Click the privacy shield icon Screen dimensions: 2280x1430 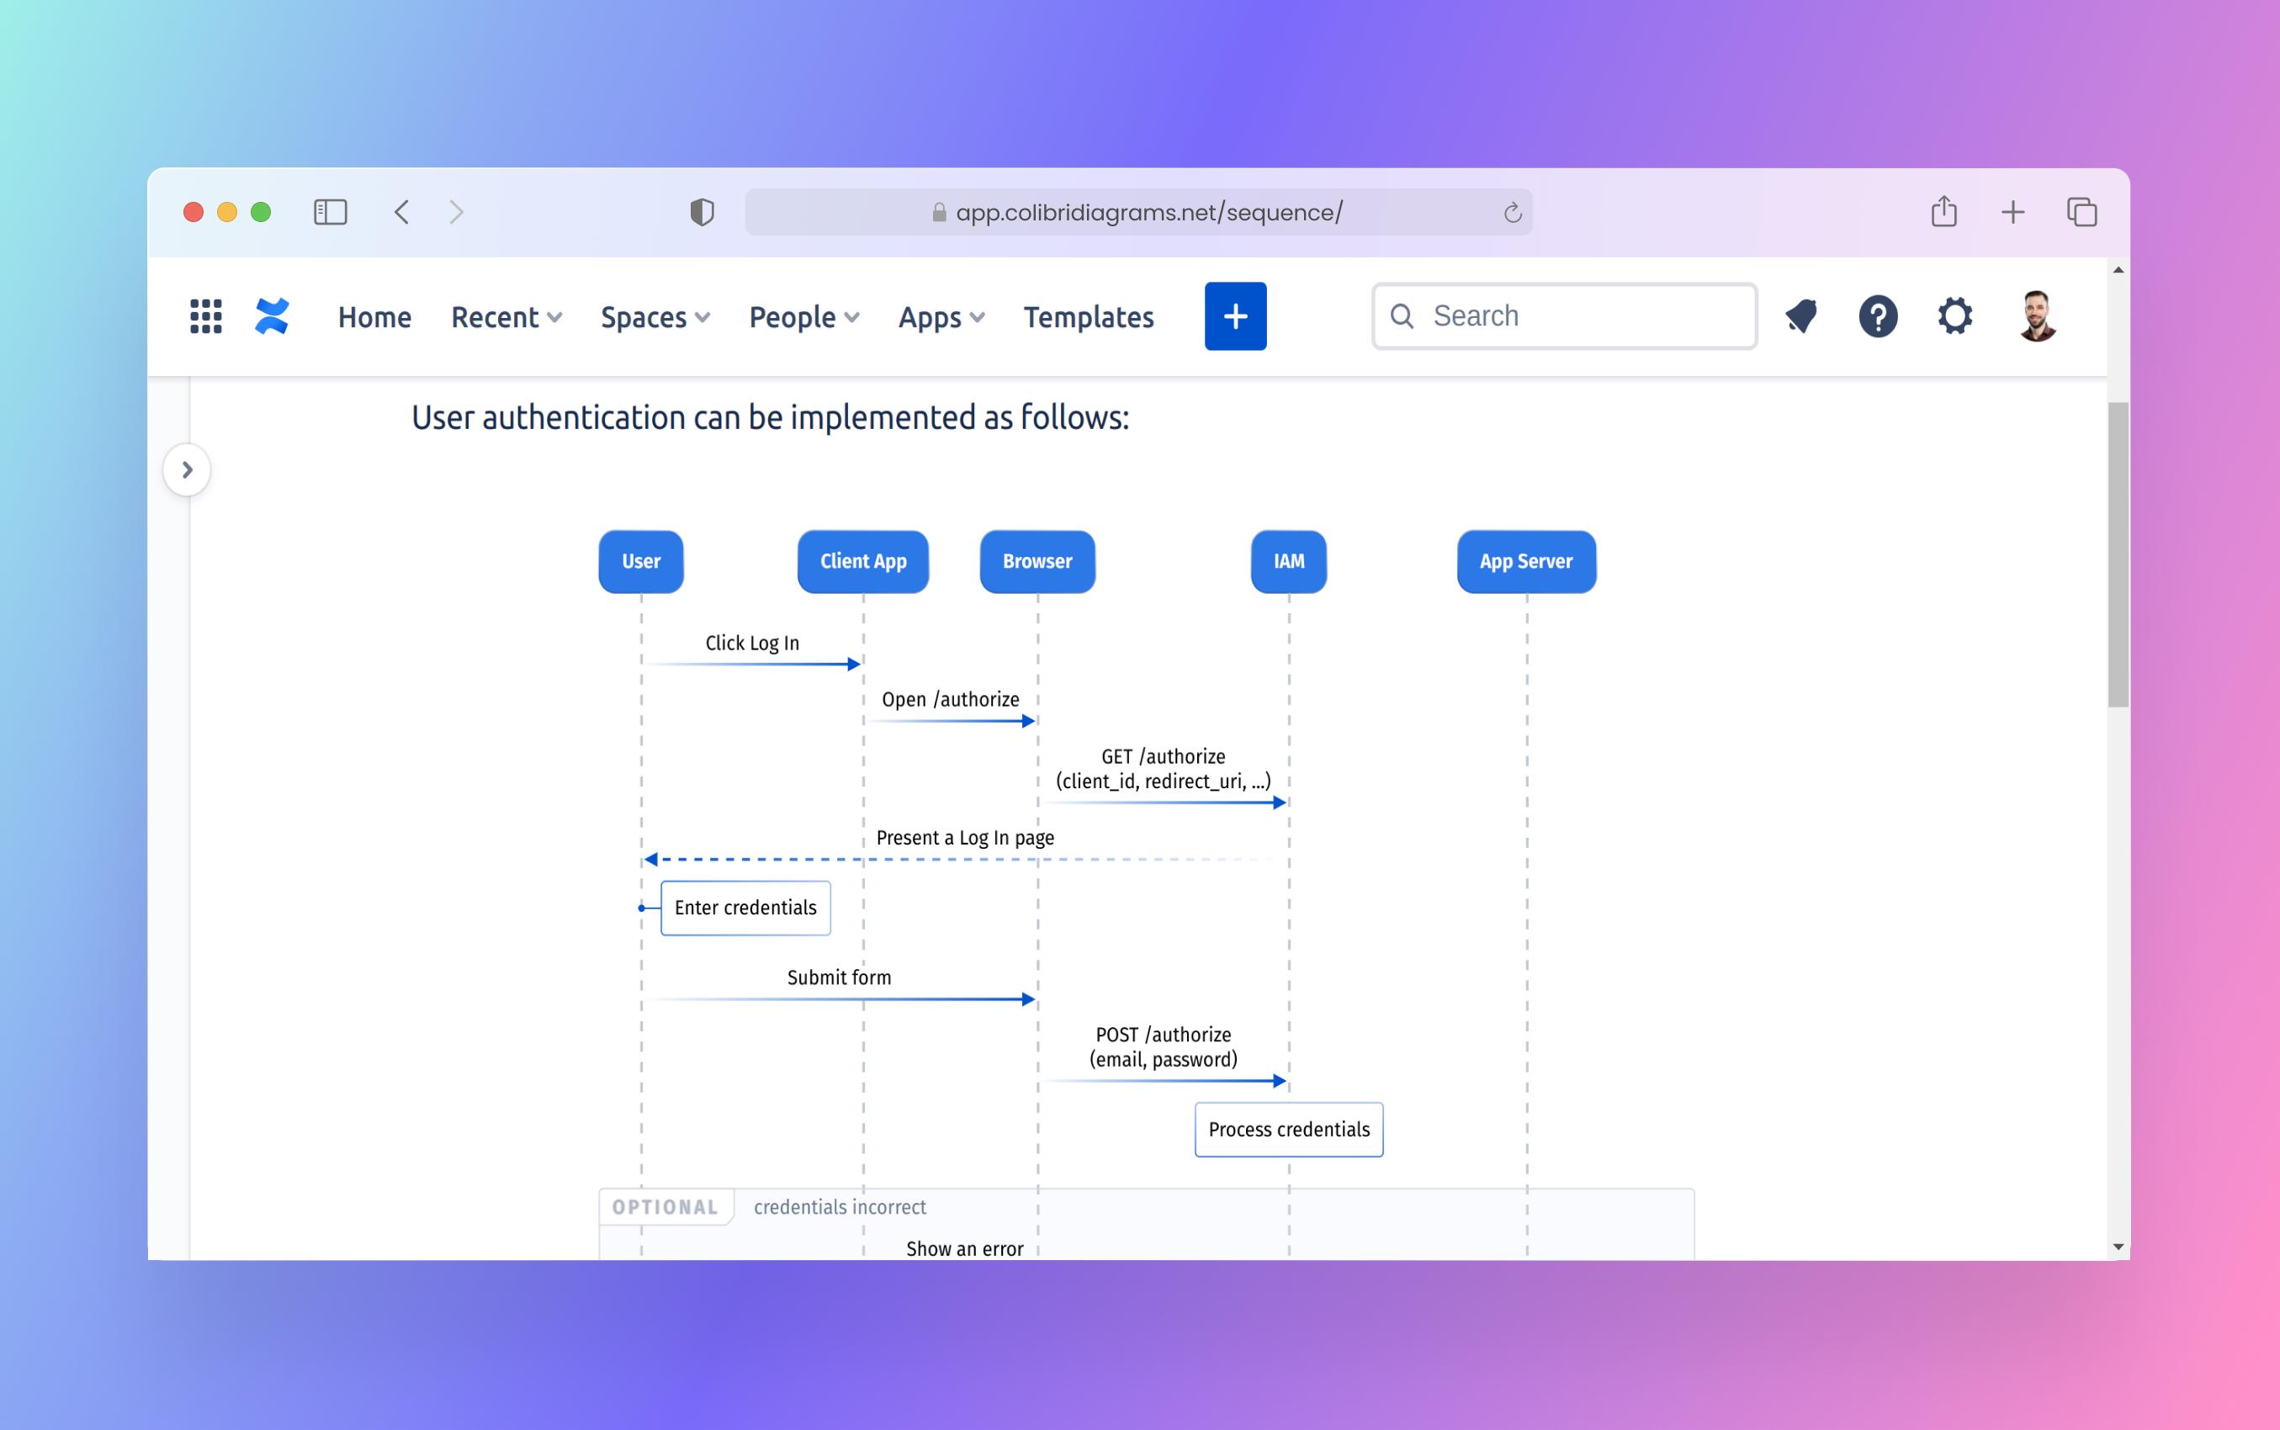click(702, 212)
